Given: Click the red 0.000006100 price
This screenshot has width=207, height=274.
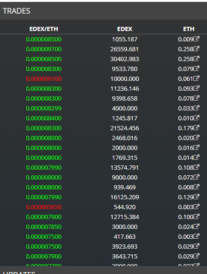Looking at the screenshot, I should (44, 79).
